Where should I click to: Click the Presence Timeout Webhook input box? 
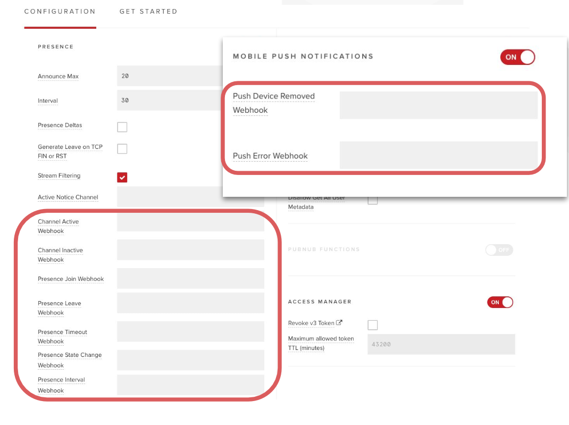pyautogui.click(x=190, y=331)
